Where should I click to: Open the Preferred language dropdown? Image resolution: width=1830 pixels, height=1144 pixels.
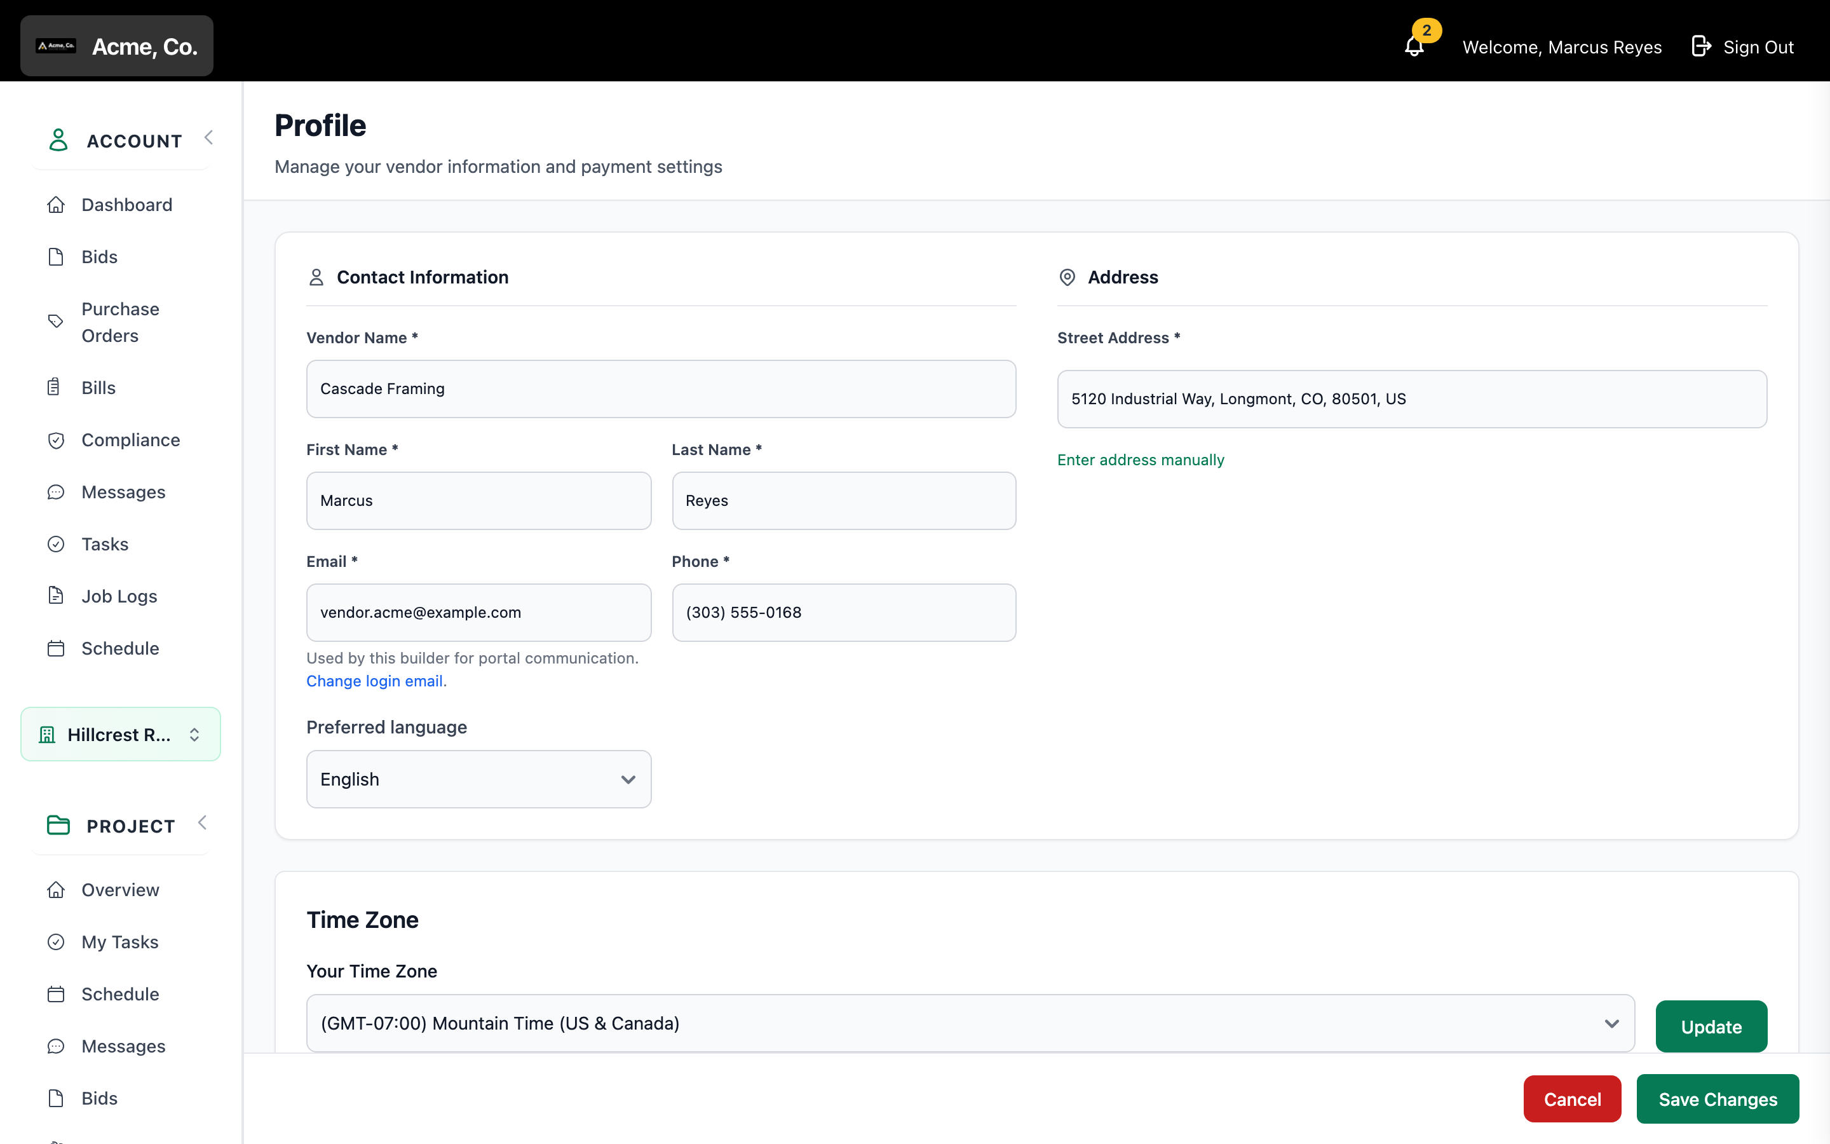click(478, 779)
